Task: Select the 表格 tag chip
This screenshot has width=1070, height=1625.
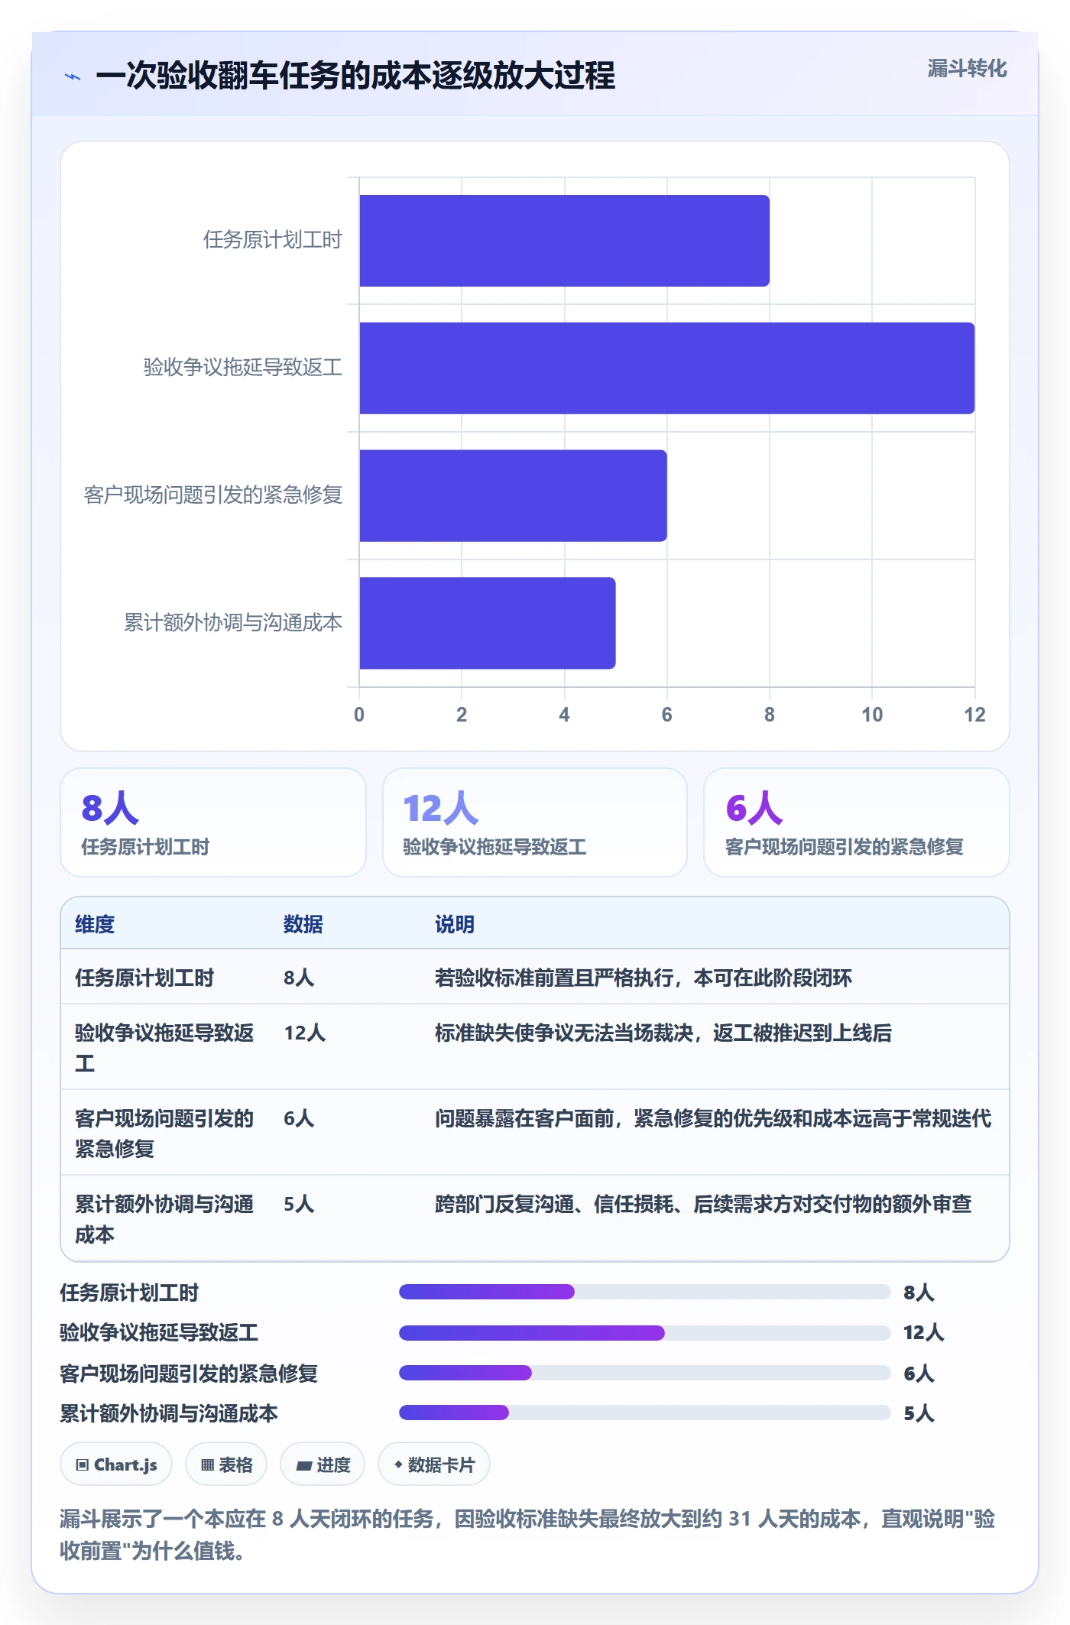Action: pos(226,1464)
